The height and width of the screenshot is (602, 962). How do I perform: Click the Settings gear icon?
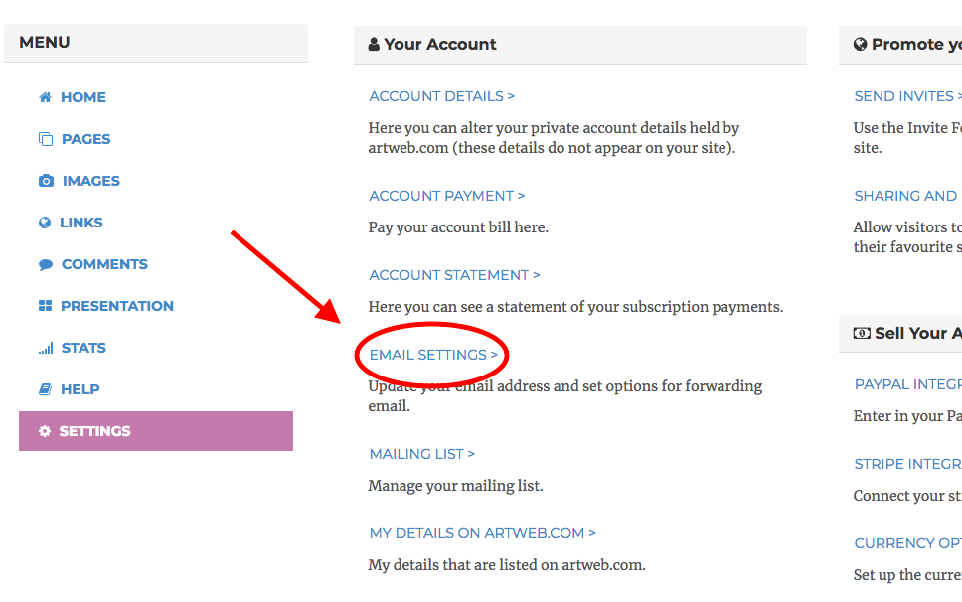pyautogui.click(x=45, y=431)
